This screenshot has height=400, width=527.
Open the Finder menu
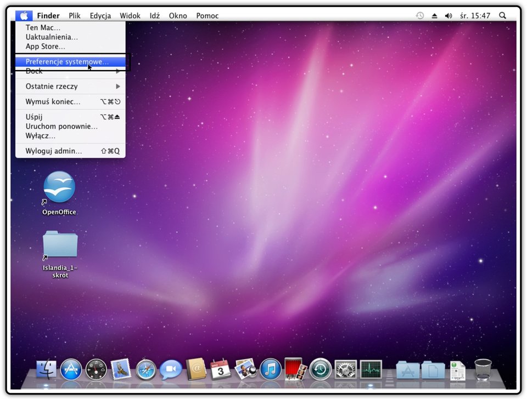pyautogui.click(x=48, y=16)
